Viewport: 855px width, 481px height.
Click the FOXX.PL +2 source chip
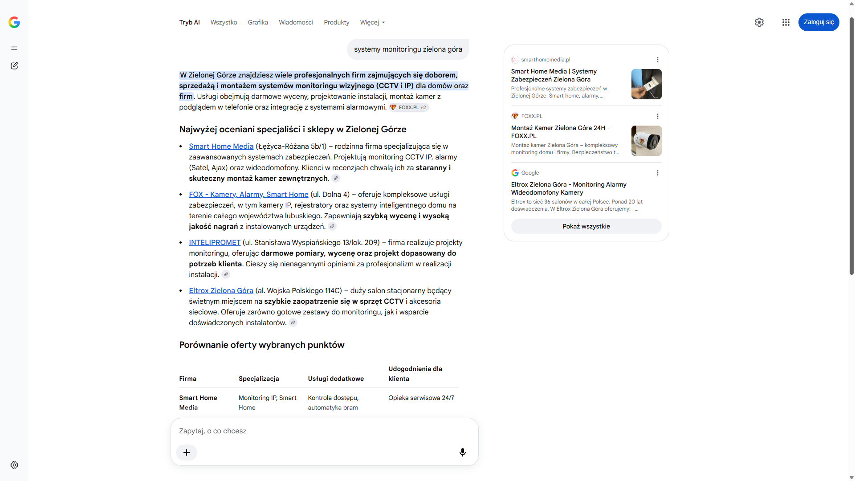[409, 107]
